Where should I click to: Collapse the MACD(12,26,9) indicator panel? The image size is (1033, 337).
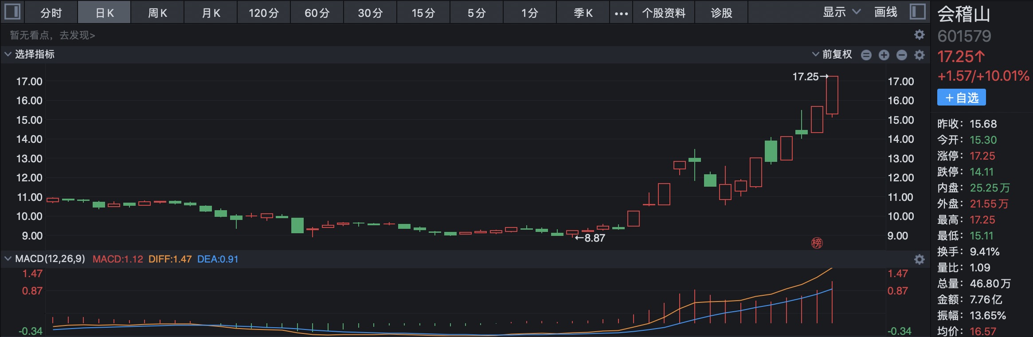pos(8,259)
